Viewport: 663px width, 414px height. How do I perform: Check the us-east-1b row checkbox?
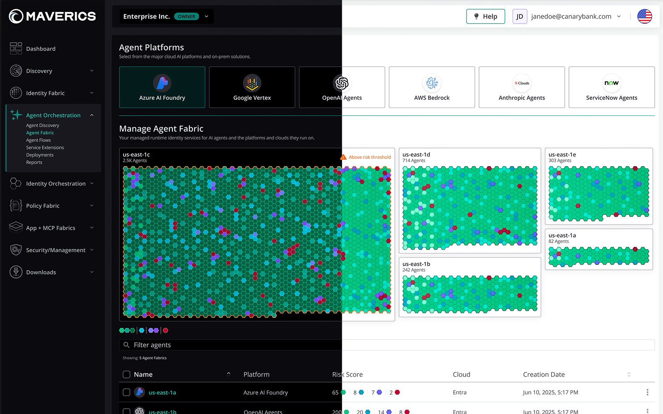pyautogui.click(x=127, y=411)
